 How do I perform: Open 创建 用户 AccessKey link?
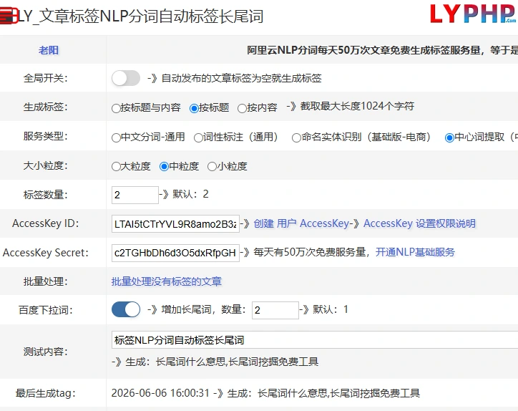click(301, 224)
